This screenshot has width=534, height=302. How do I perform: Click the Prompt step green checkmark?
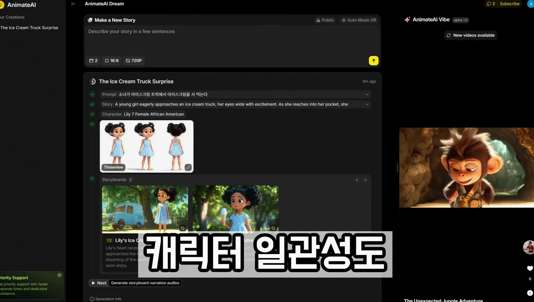[x=92, y=94]
